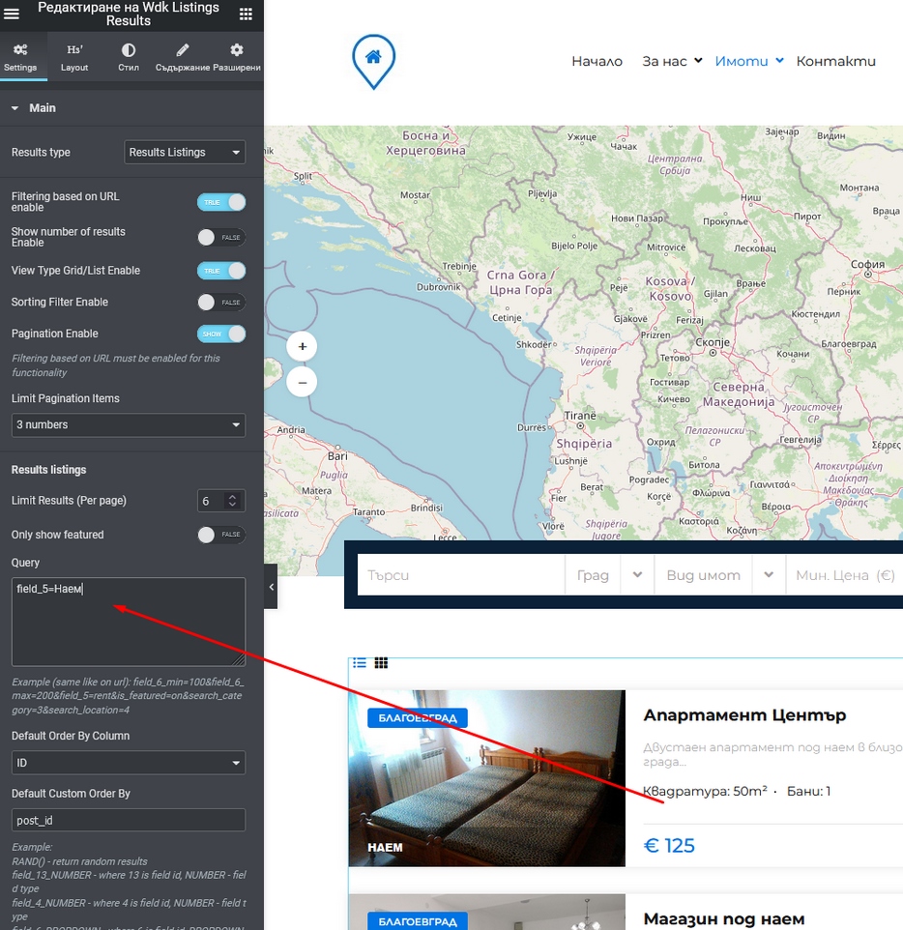Click the НАЕМ label on apartment photo
This screenshot has height=930, width=903.
[385, 848]
